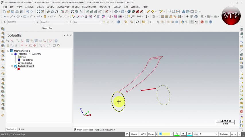Select the Create rectangle tool
Image resolution: width=245 pixels, height=137 pixels.
point(25,17)
